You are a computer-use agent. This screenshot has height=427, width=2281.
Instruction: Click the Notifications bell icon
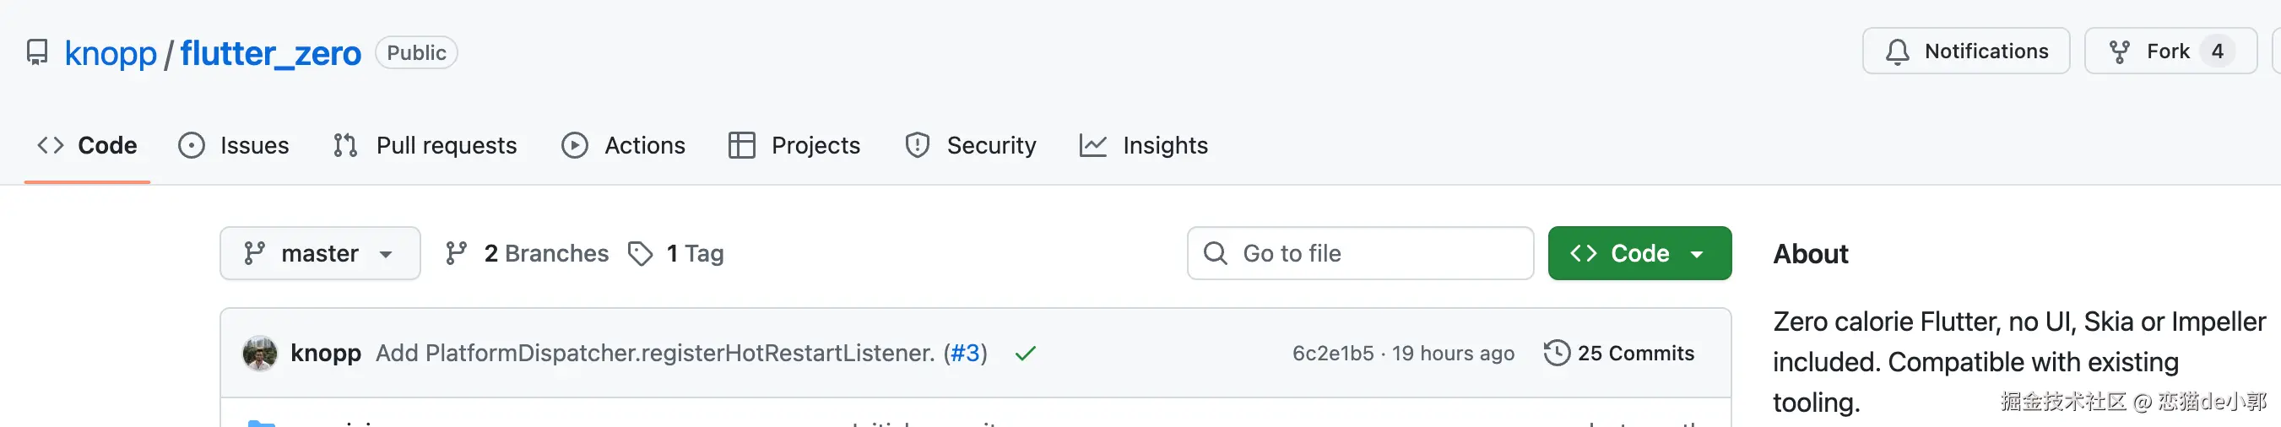click(x=1897, y=52)
